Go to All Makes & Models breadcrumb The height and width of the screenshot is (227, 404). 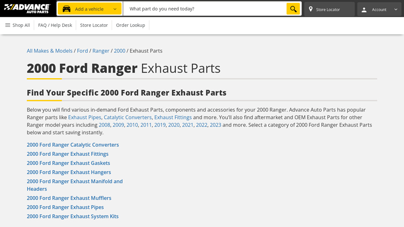[x=49, y=51]
